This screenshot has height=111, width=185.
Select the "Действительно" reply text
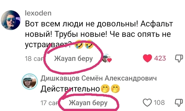70,89
